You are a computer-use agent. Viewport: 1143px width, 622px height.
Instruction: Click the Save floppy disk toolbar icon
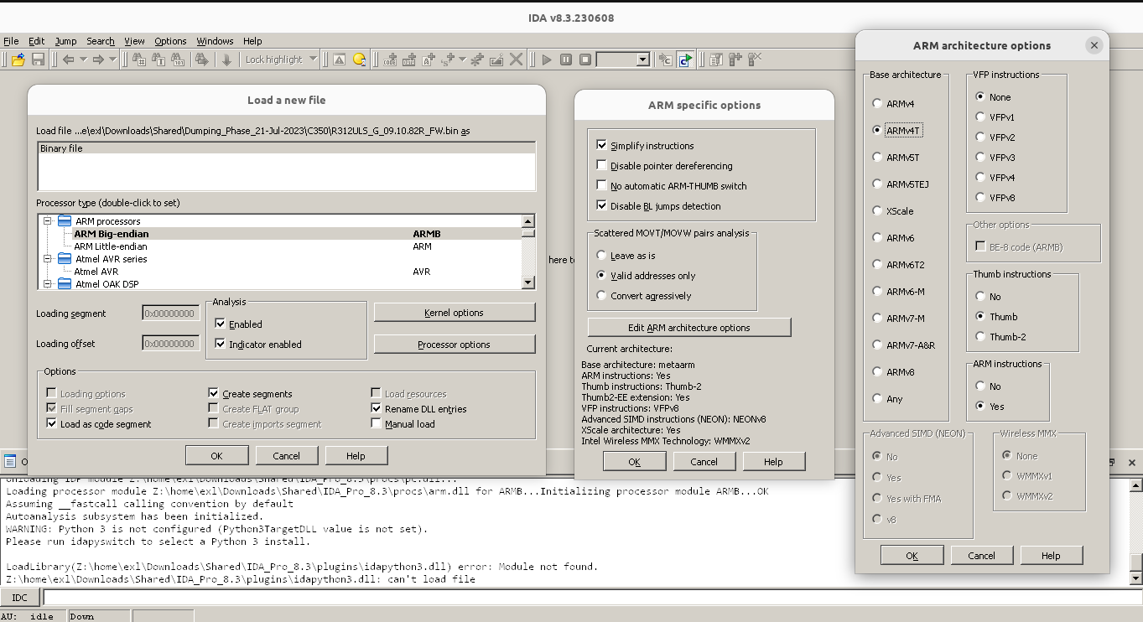tap(38, 60)
